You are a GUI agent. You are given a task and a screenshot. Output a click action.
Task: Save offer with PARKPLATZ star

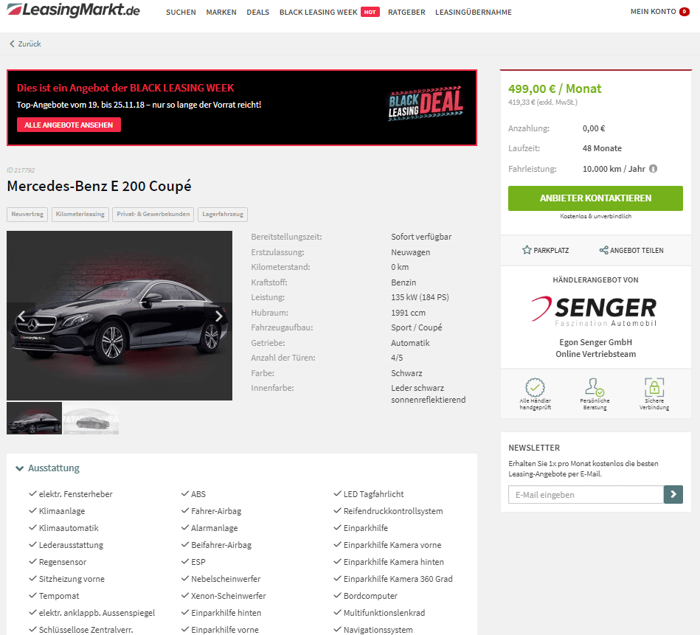546,250
